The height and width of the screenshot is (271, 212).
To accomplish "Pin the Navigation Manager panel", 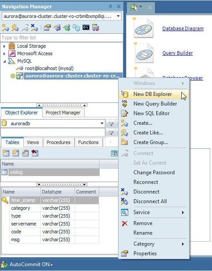I will pyautogui.click(x=110, y=7).
